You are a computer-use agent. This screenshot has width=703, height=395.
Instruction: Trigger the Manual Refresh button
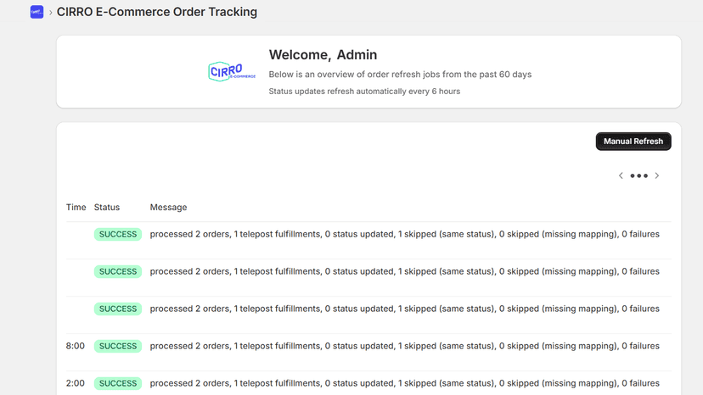633,142
